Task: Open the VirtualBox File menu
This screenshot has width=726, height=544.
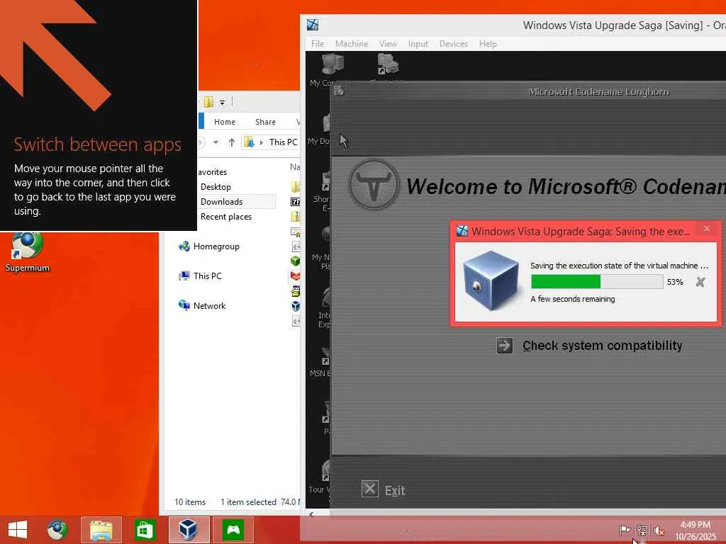Action: 318,44
